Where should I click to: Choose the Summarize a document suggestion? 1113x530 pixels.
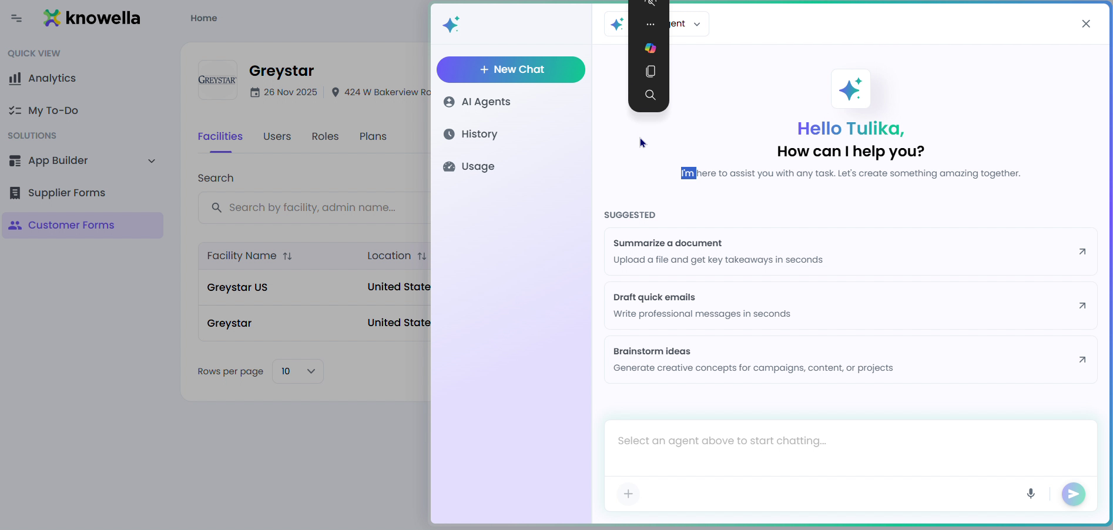point(850,251)
